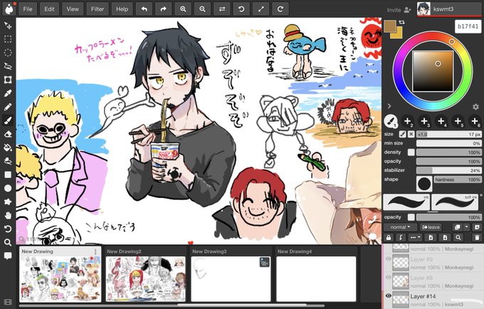
Task: Toggle visibility of Layer #8
Action: click(389, 277)
